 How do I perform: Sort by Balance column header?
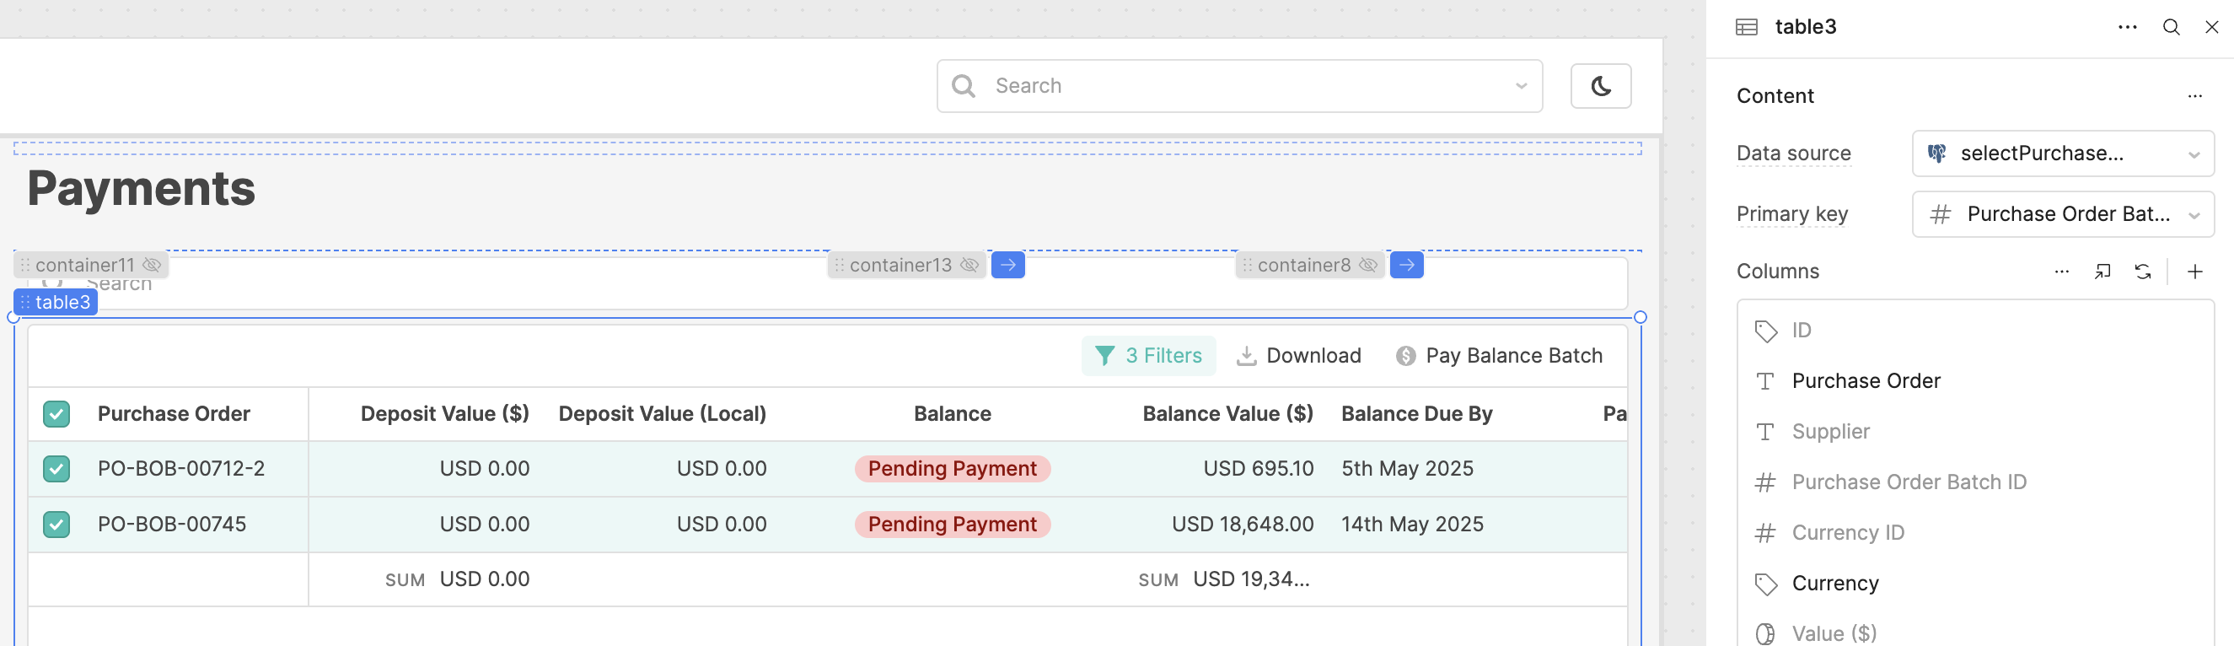pyautogui.click(x=952, y=413)
